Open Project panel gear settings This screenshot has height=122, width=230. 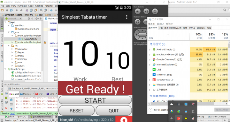point(36,19)
